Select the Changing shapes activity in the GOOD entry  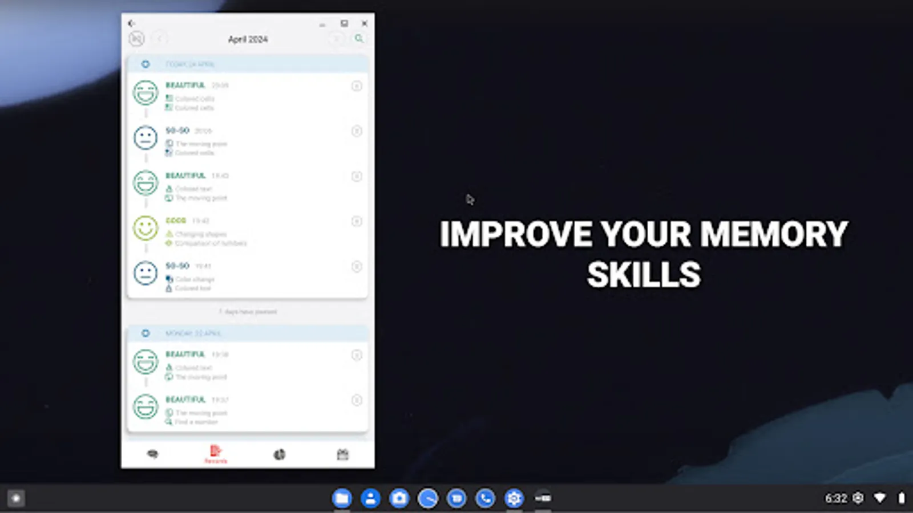coord(201,234)
